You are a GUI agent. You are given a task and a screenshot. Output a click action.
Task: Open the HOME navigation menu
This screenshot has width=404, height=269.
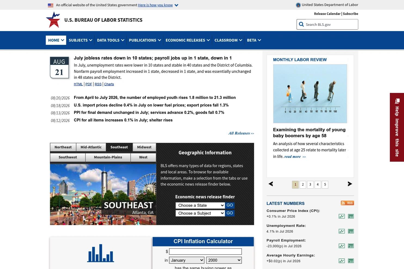tap(56, 40)
